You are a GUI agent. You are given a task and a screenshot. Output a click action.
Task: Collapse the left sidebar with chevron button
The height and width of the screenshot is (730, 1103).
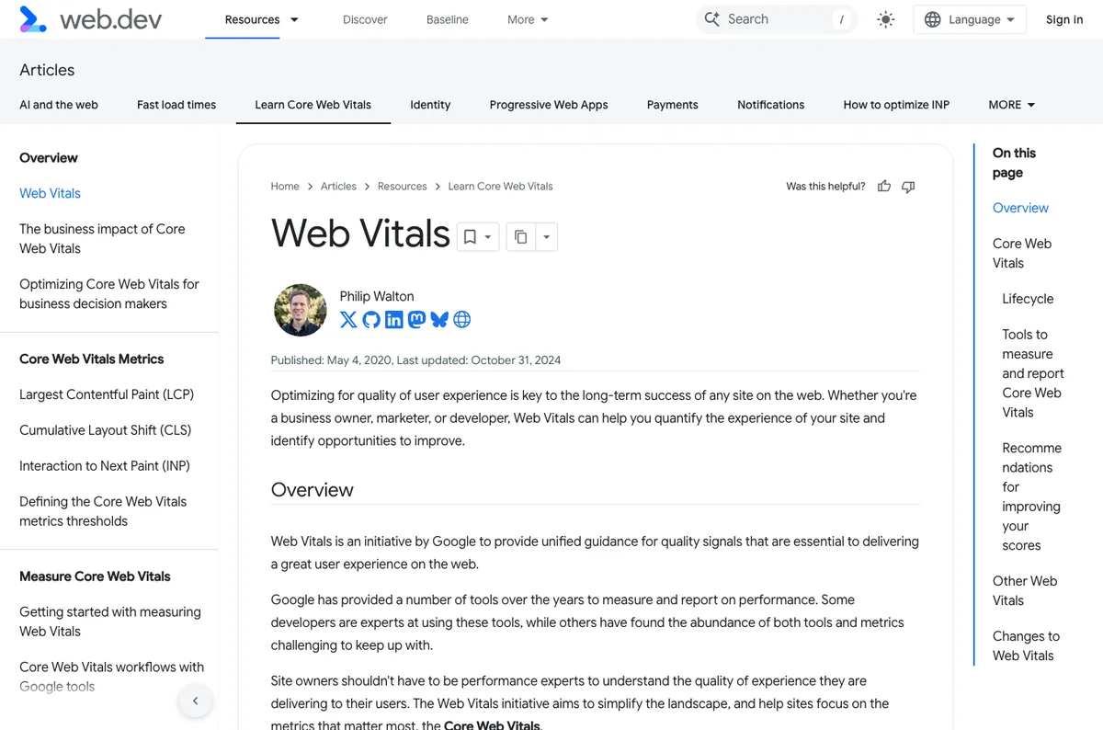coord(195,701)
